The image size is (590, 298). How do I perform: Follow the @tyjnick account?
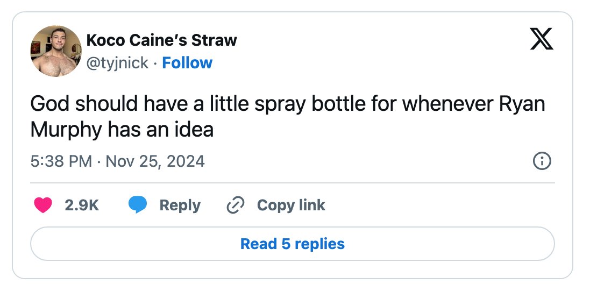(187, 63)
